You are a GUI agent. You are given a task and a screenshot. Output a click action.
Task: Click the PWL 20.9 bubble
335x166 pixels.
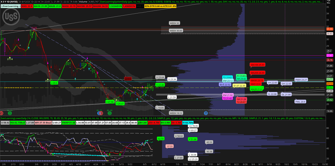300,102
